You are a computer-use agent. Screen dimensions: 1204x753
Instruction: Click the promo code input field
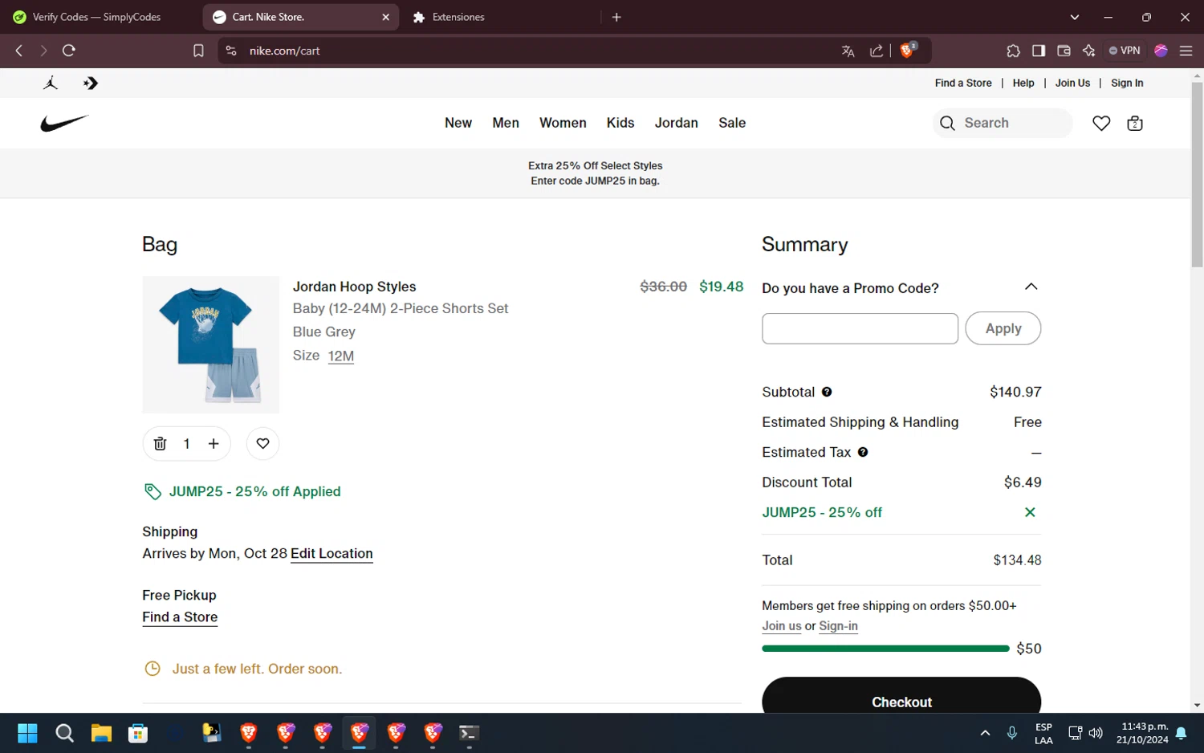(x=860, y=328)
